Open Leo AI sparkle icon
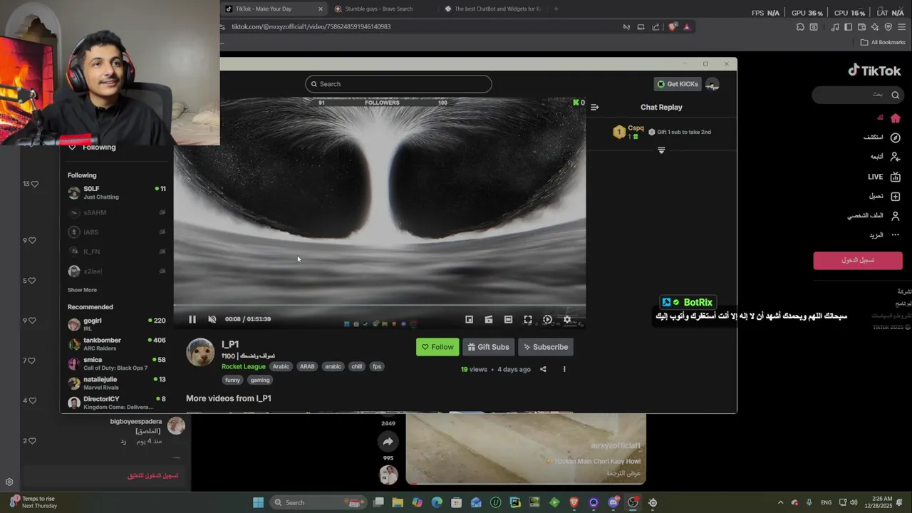Screen dimensions: 912x513 [x=875, y=27]
